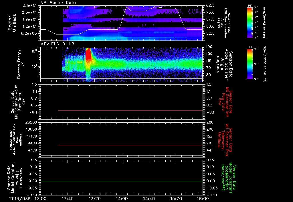Click the 44 telemetry tick value
Screen dimensions: 293x202
point(209,150)
